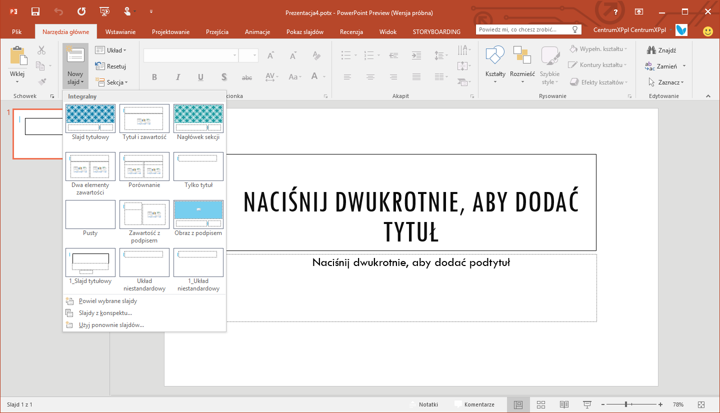Open Komentarze pane from status bar
The height and width of the screenshot is (413, 720).
tap(474, 404)
